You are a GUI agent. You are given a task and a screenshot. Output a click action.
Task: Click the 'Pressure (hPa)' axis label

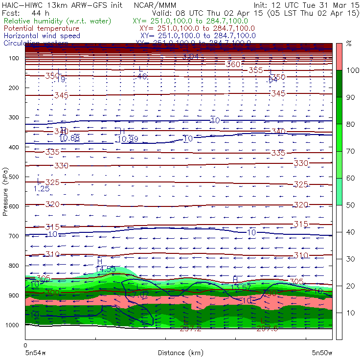(5, 192)
